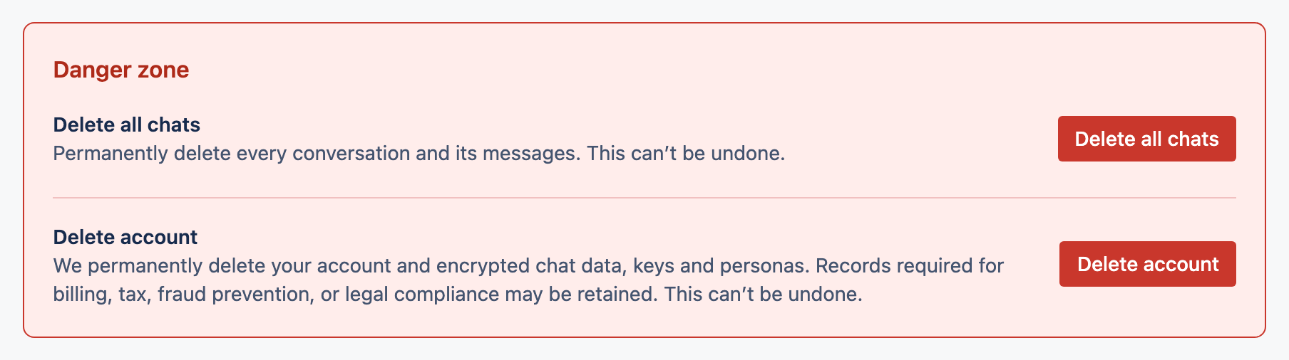Select the Danger zone heading

121,70
